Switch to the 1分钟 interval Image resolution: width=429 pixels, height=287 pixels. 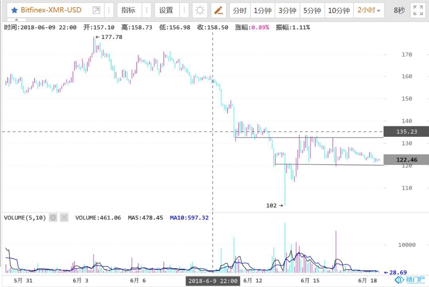tap(262, 10)
